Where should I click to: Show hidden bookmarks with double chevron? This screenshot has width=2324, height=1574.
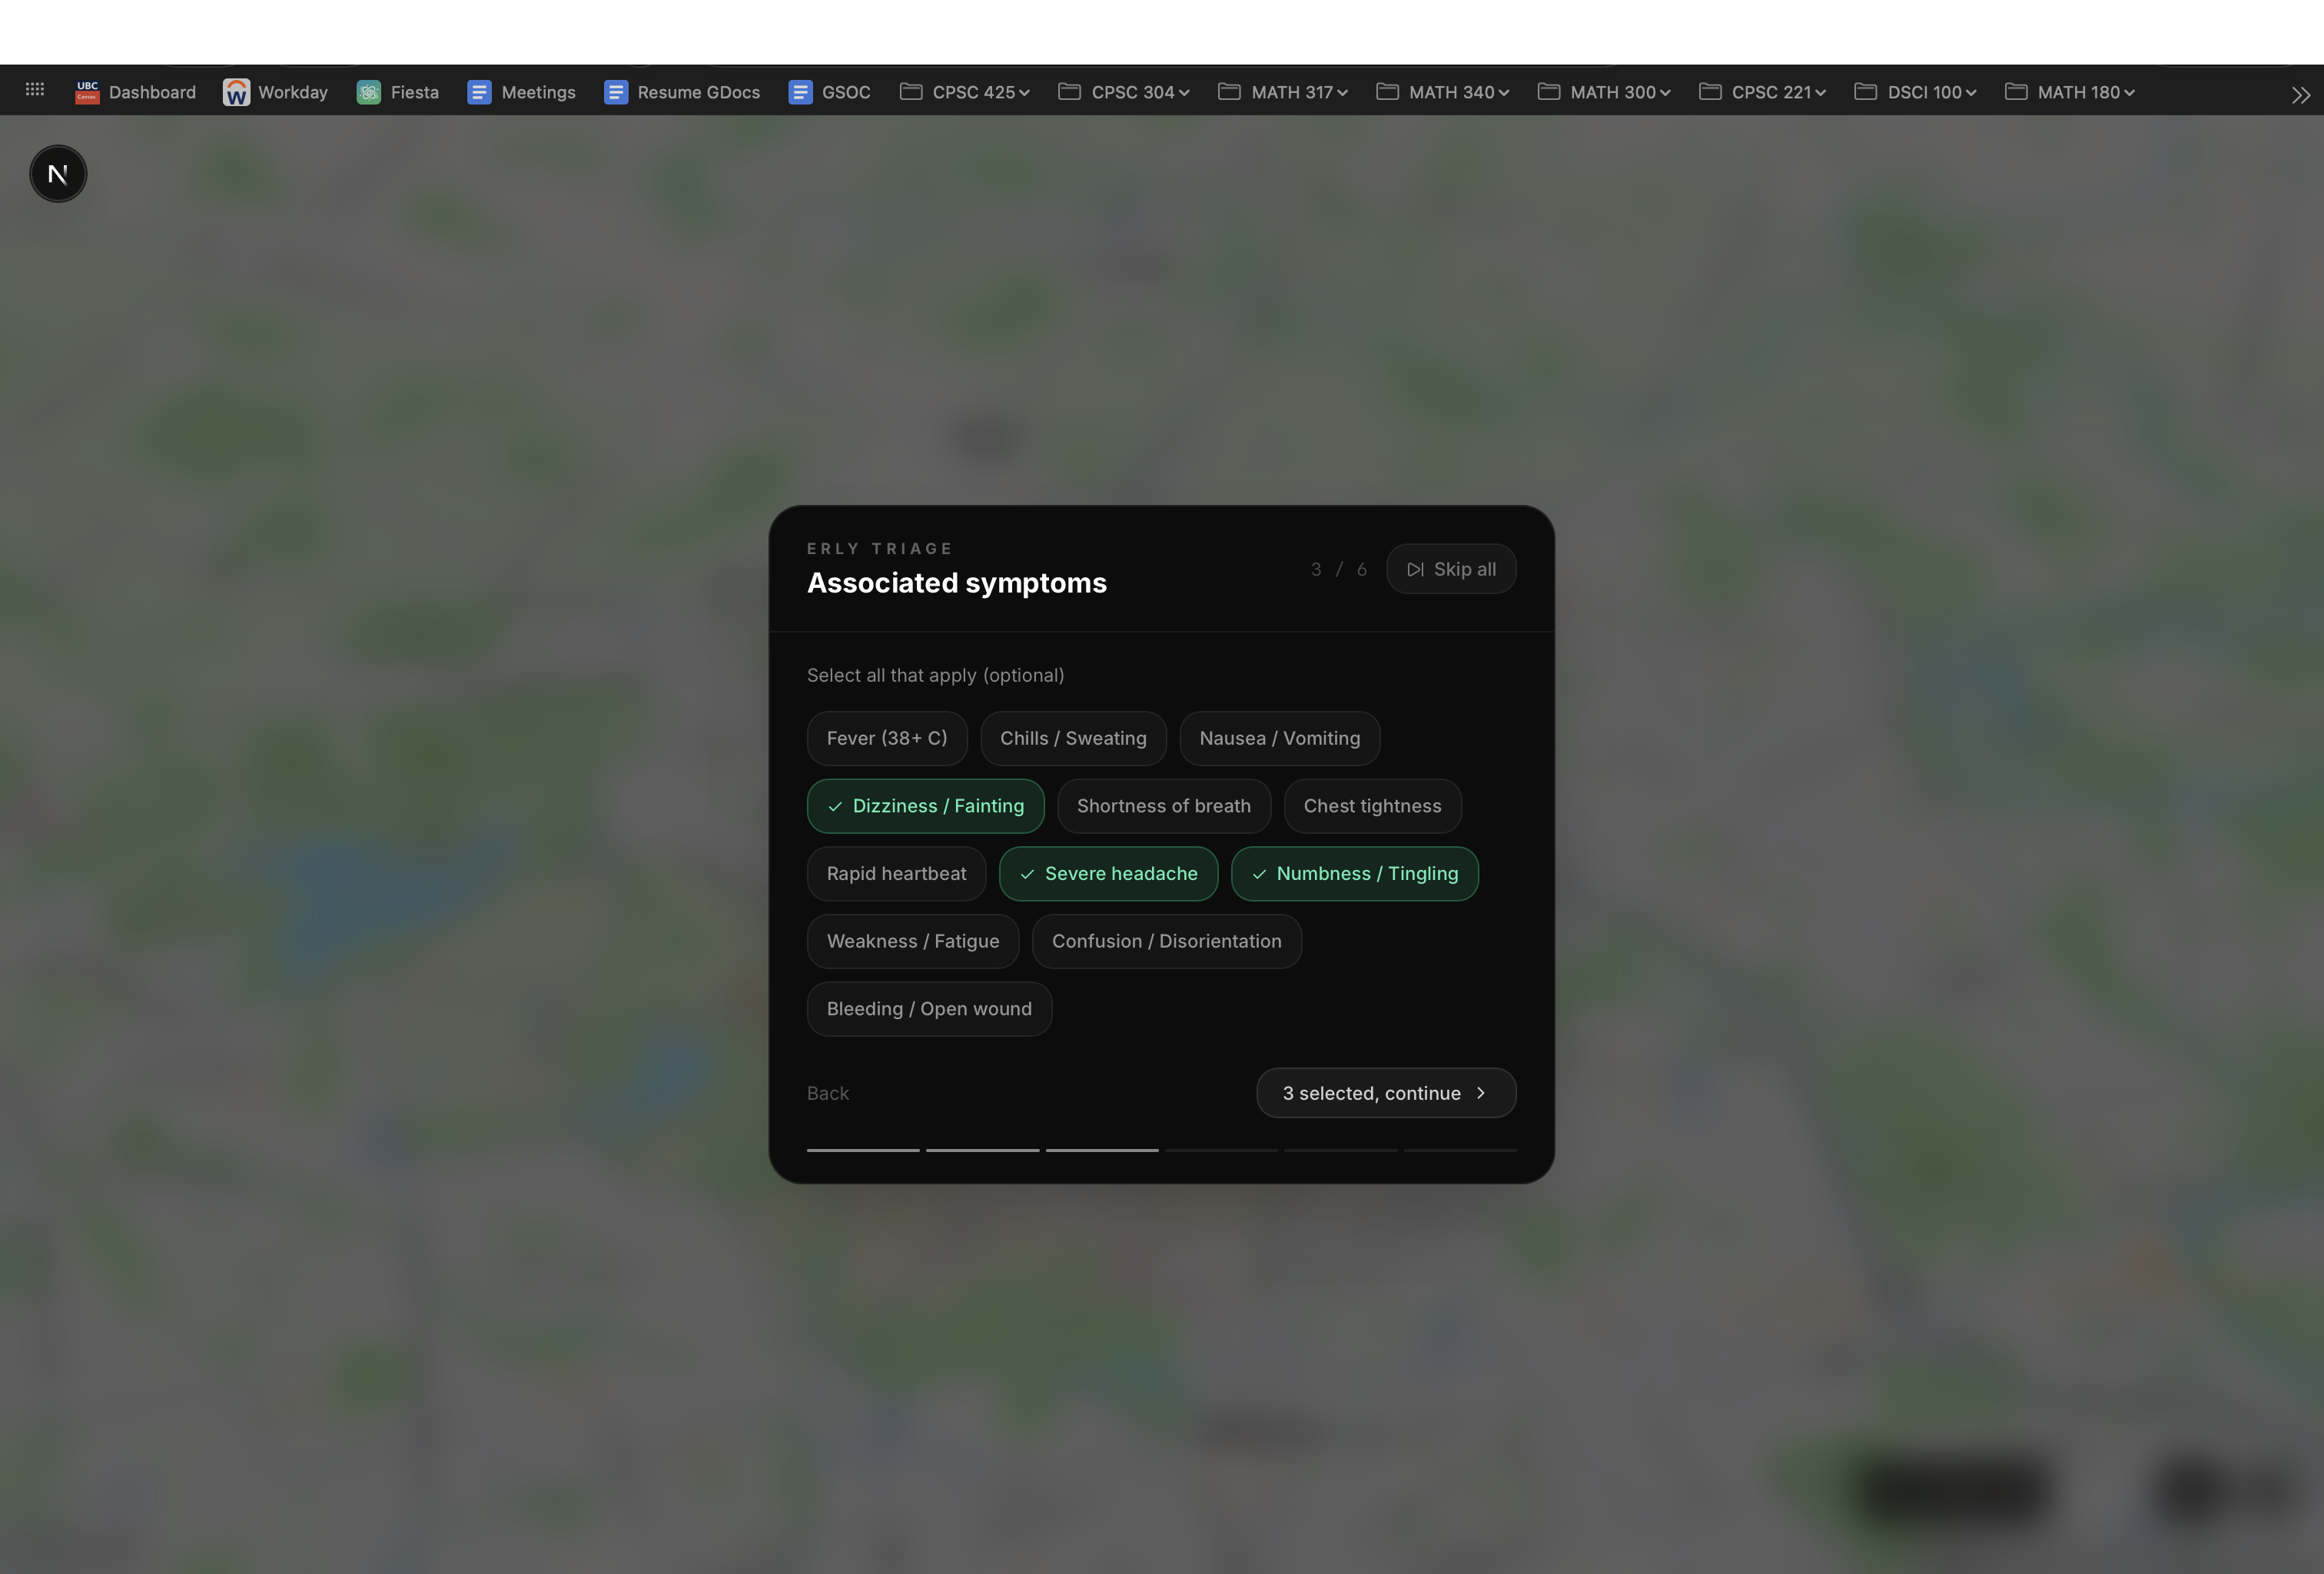[x=2300, y=95]
